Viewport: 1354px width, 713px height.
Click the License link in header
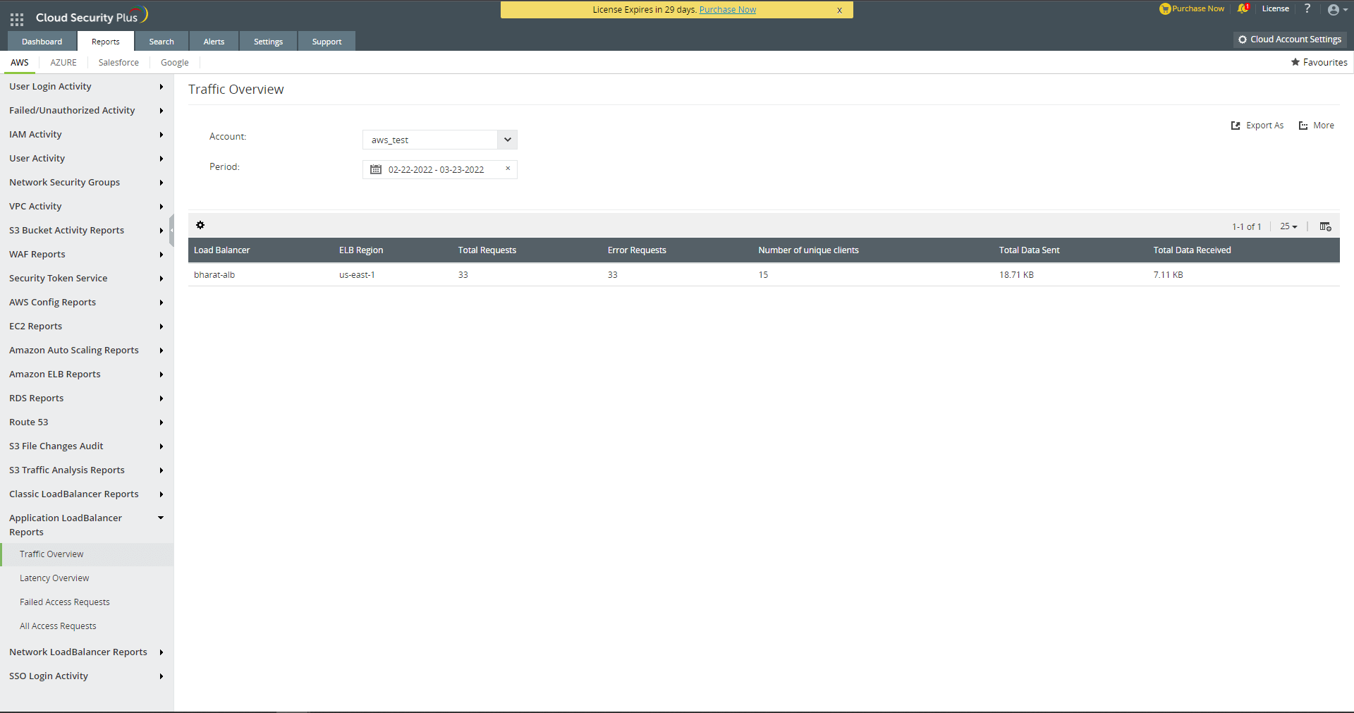(1276, 8)
